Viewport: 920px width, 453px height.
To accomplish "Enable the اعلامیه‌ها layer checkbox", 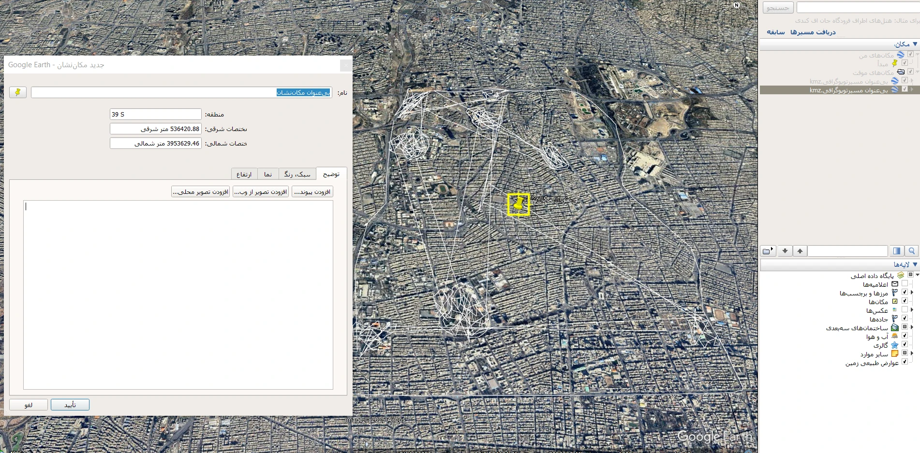I will click(x=905, y=284).
